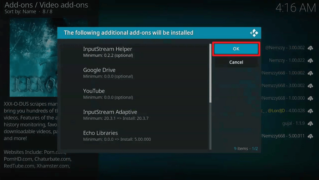The height and width of the screenshot is (180, 319).
Task: Click cloud download icon beside @Nemzzy 3.00.002
Action: [x=310, y=48]
